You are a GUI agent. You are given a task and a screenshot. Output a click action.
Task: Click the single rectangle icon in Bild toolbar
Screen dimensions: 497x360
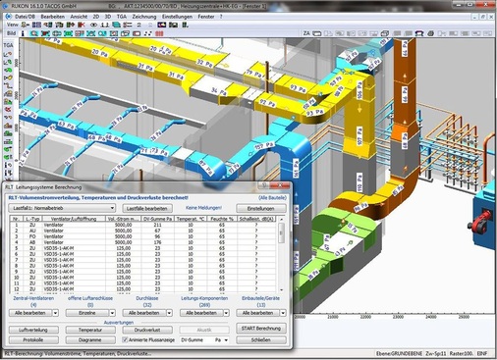(x=137, y=33)
